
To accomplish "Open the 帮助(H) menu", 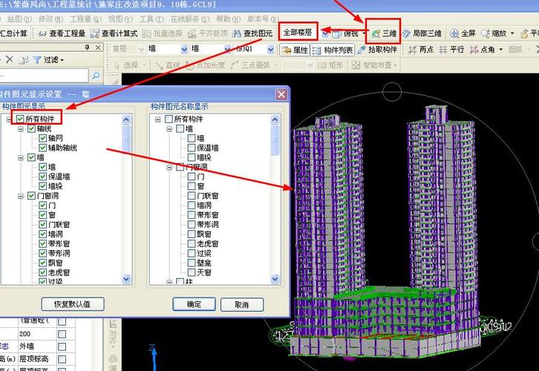I will click(228, 19).
